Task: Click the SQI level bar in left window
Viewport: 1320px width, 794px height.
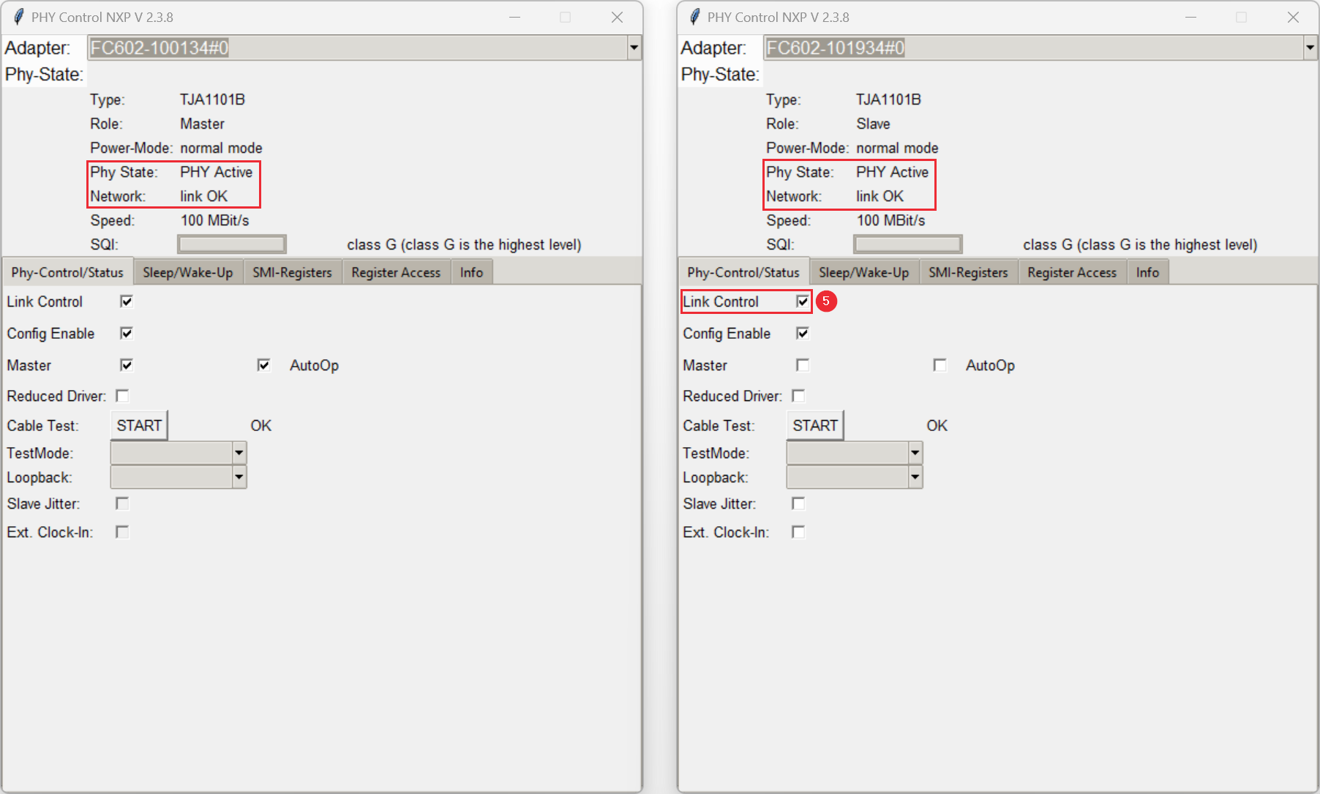Action: pyautogui.click(x=231, y=244)
